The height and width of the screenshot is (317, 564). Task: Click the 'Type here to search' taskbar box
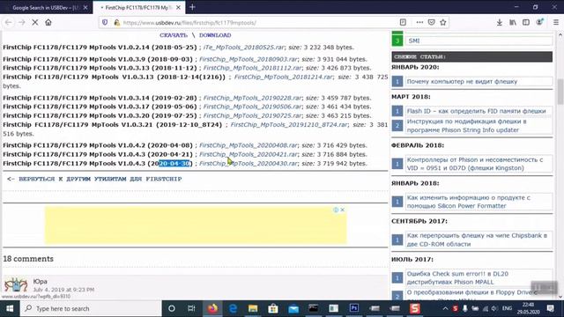(91, 308)
